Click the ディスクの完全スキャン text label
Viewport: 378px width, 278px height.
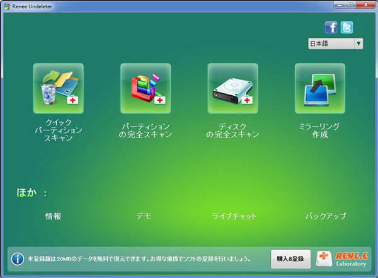[x=232, y=130]
